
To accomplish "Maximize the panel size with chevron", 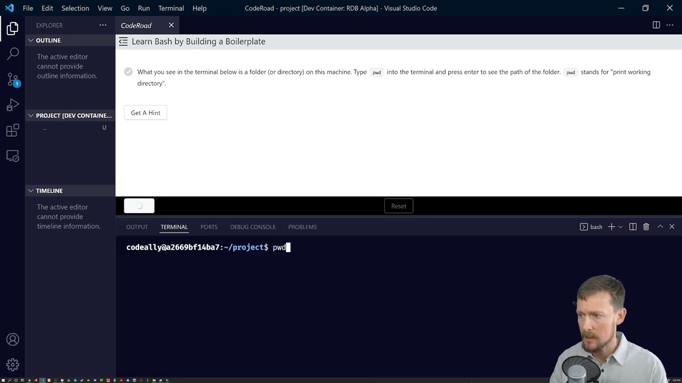I will [x=660, y=227].
